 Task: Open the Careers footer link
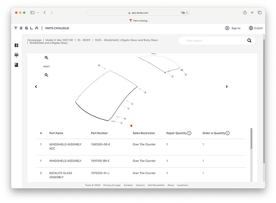point(140,185)
